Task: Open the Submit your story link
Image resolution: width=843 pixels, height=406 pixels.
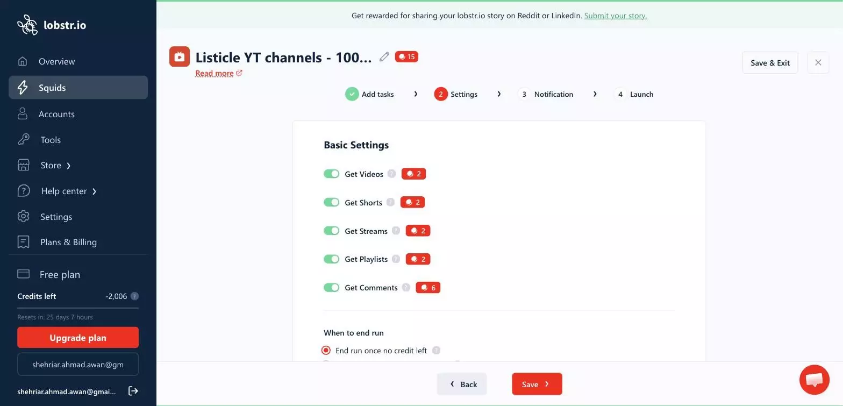Action: pos(616,16)
